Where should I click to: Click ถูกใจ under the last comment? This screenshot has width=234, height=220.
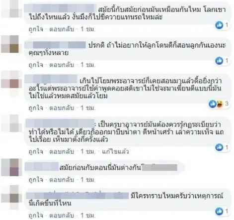[x=36, y=216]
